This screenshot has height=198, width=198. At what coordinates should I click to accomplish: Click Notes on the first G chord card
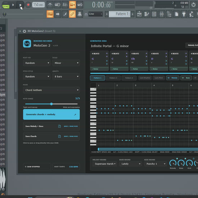(x=99, y=69)
